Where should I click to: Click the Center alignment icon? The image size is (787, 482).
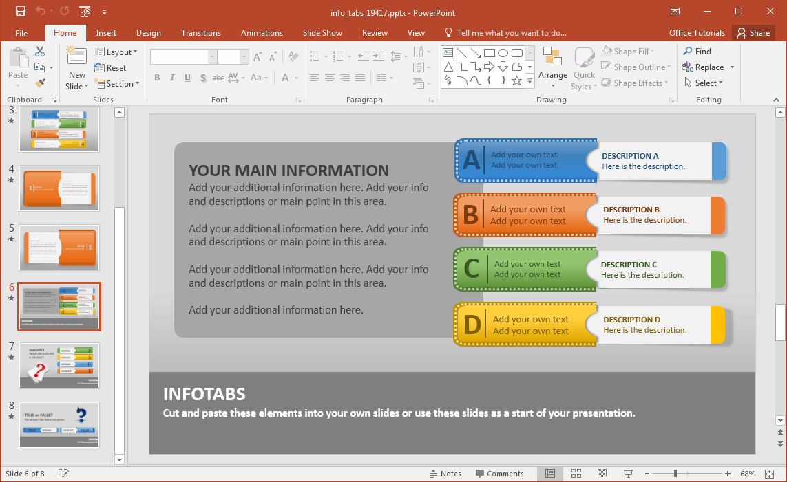tap(329, 78)
